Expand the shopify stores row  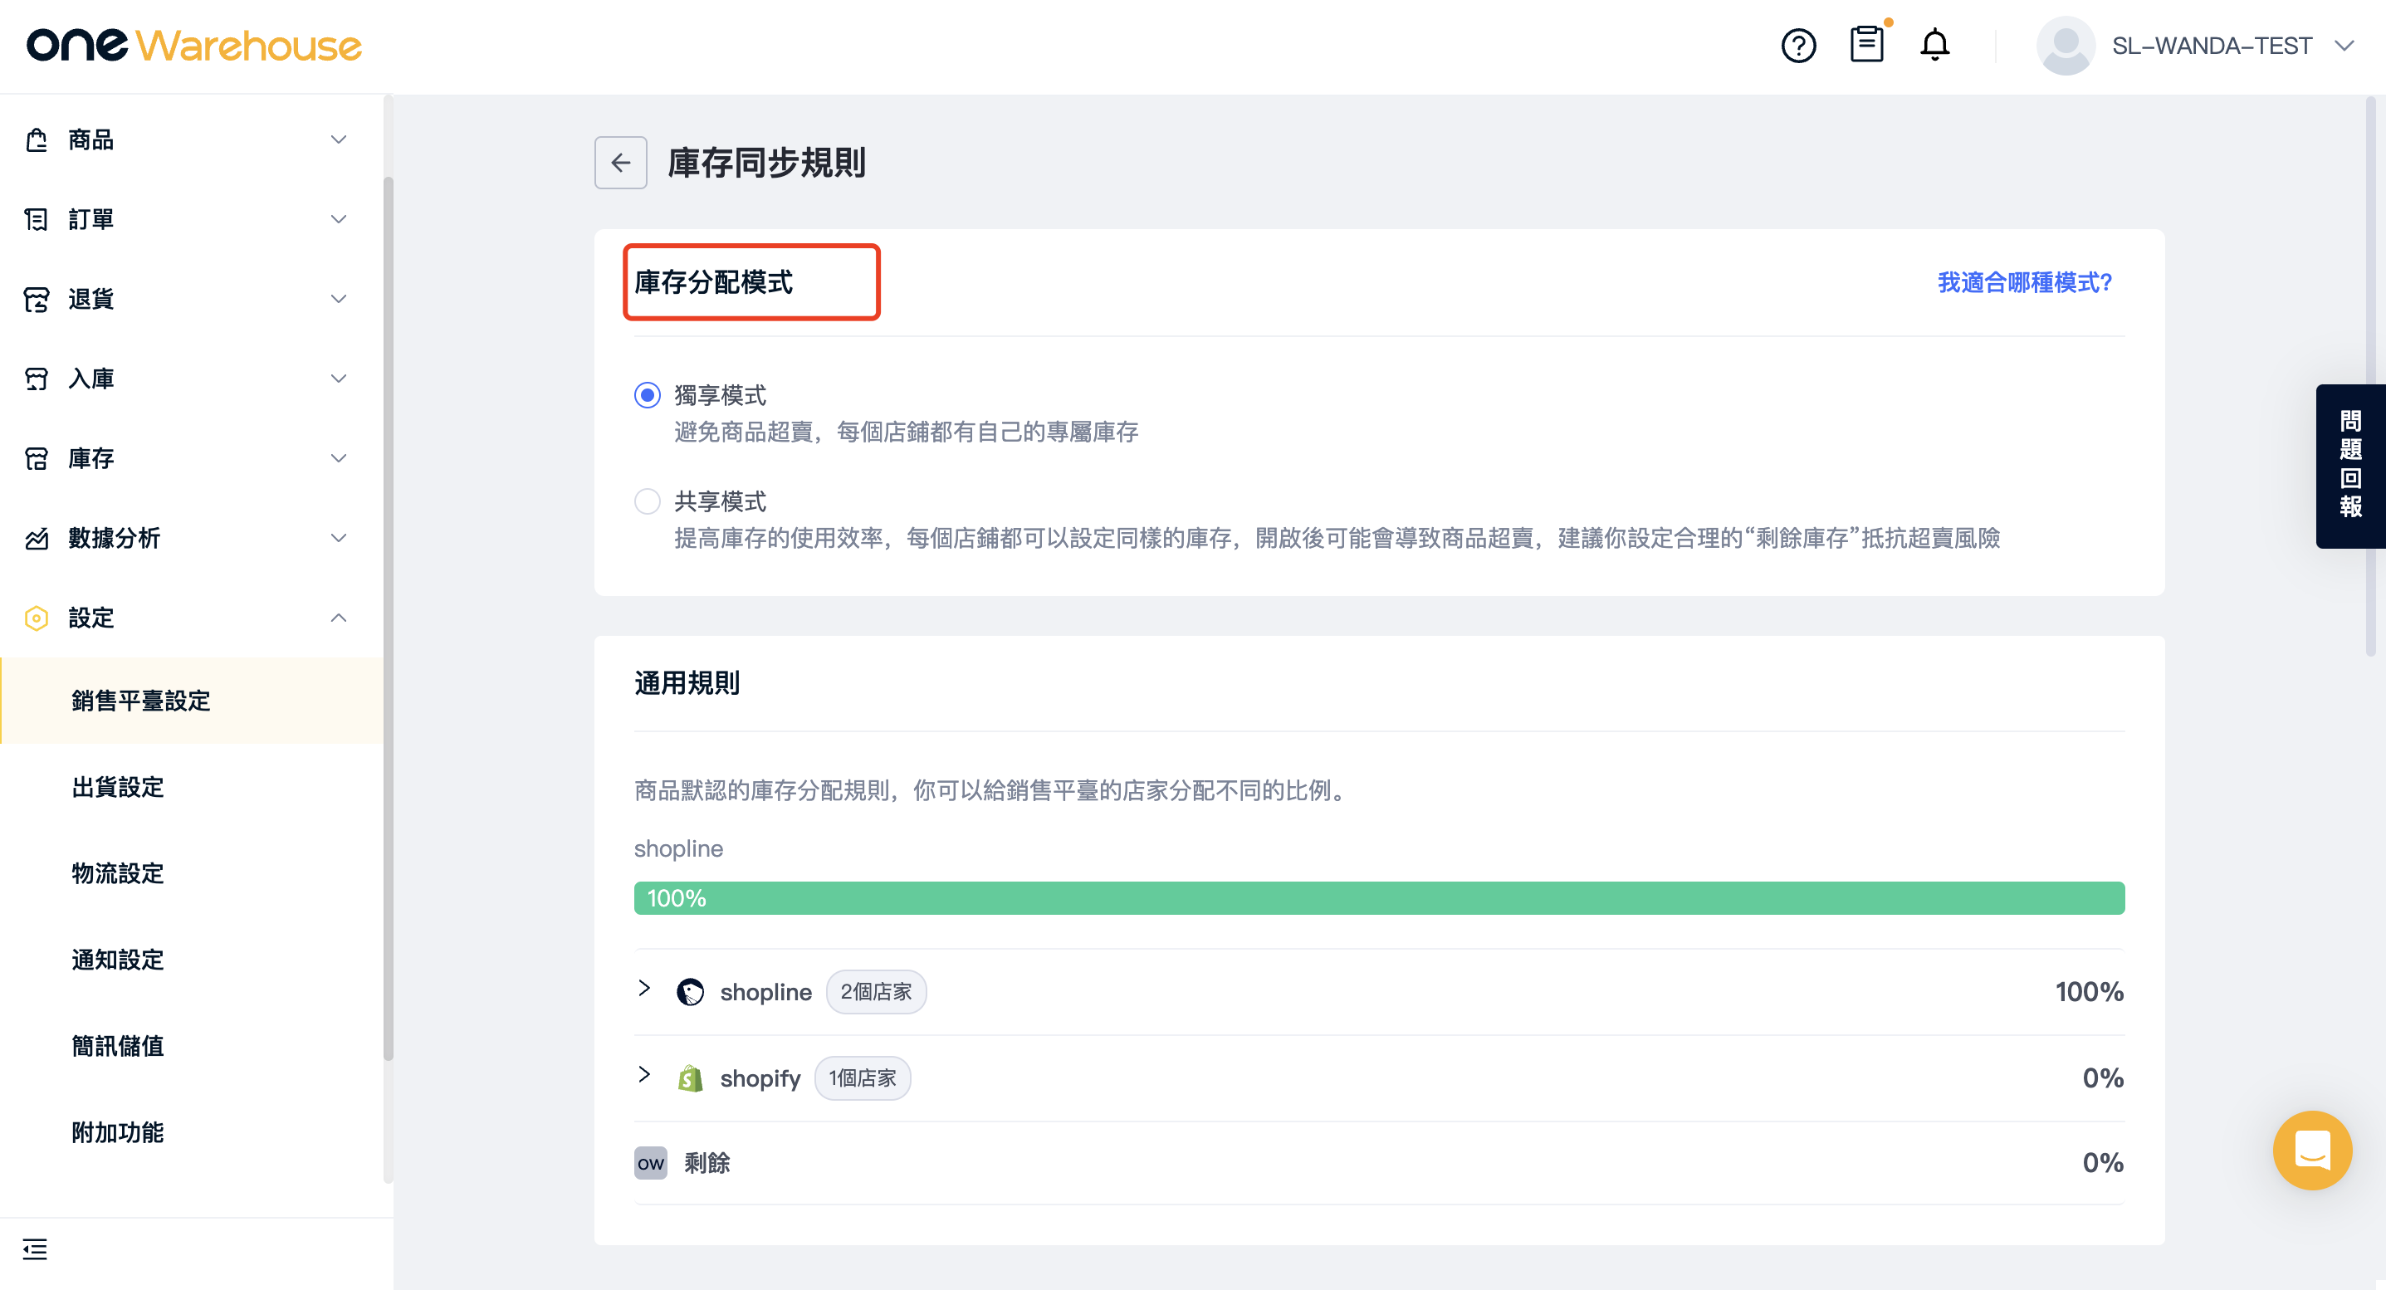point(645,1074)
